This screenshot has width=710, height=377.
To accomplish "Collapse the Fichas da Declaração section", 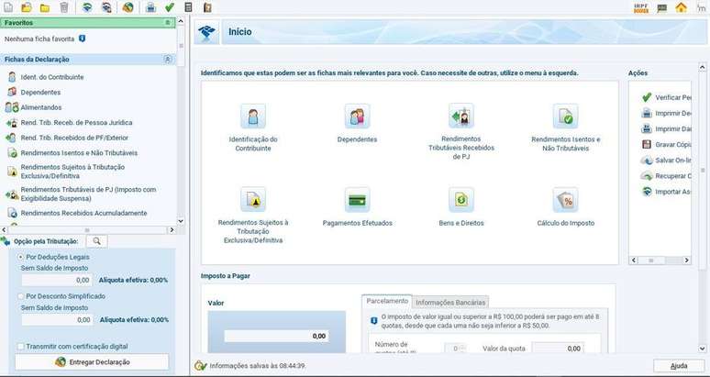I will [167, 59].
